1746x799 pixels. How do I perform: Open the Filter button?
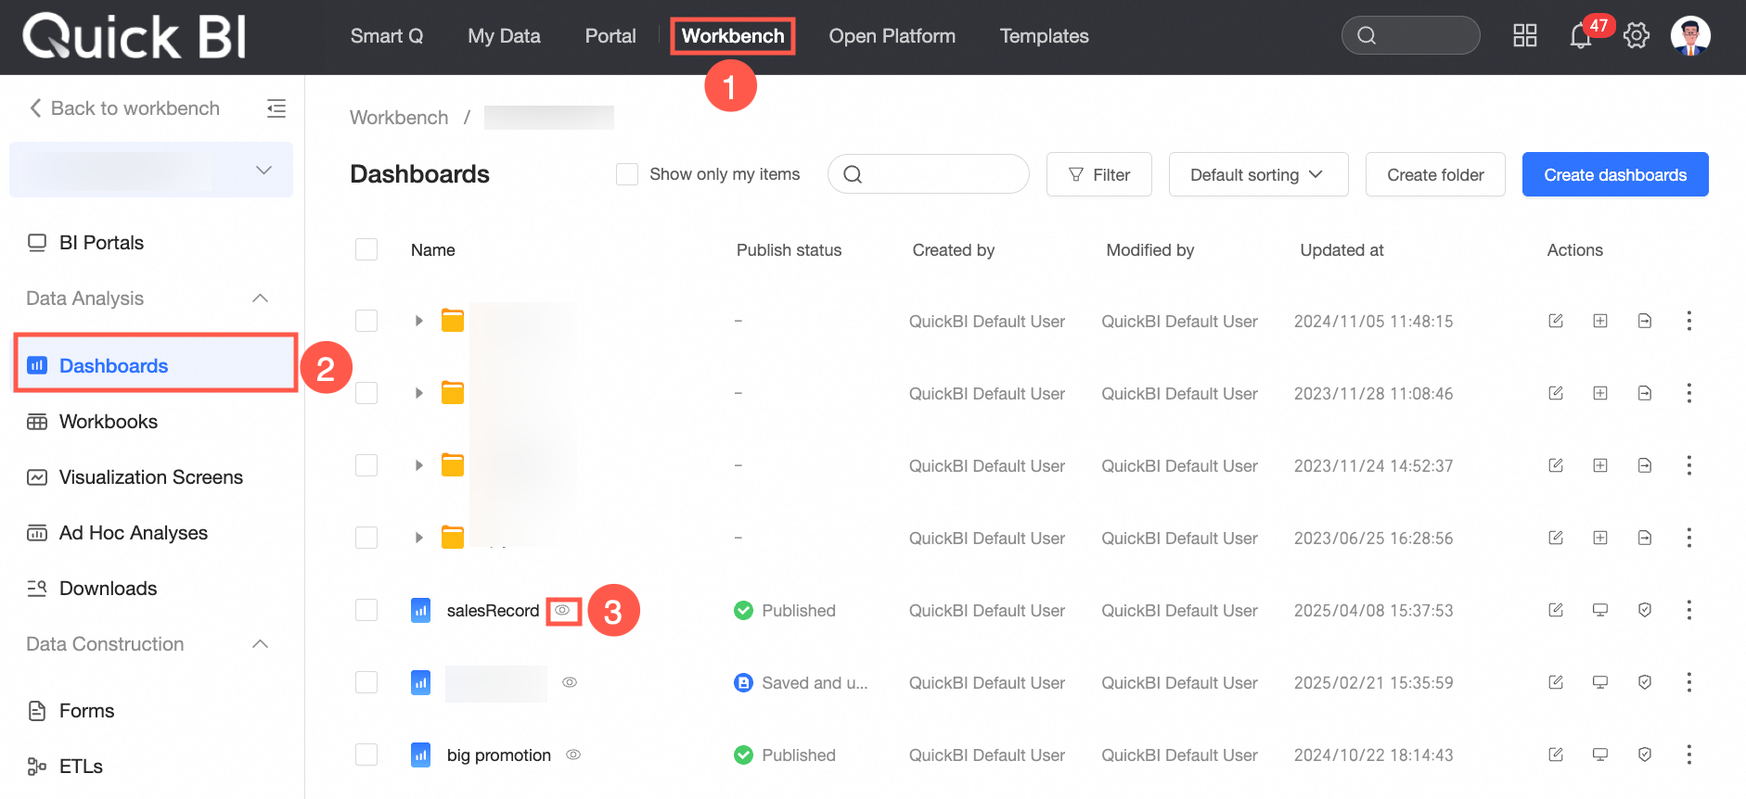1099,174
